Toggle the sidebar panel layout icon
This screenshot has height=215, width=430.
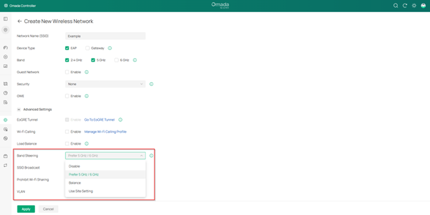6,19
